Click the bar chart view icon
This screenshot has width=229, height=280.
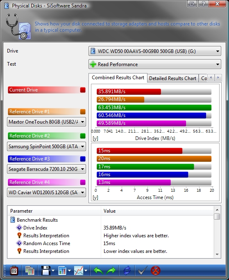pyautogui.click(x=62, y=271)
